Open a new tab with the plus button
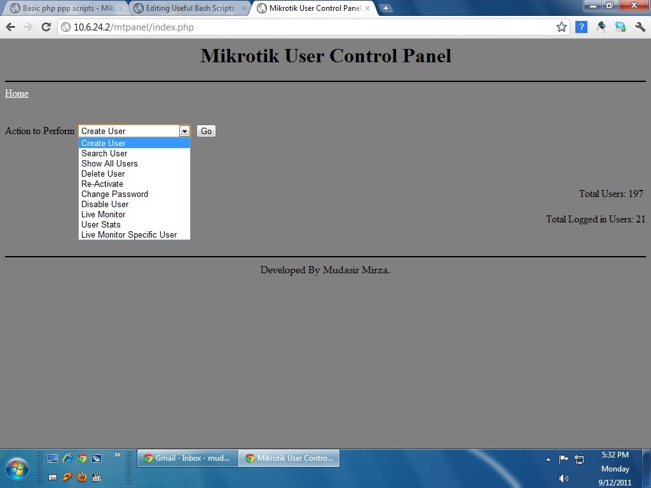This screenshot has height=488, width=651. (x=386, y=8)
